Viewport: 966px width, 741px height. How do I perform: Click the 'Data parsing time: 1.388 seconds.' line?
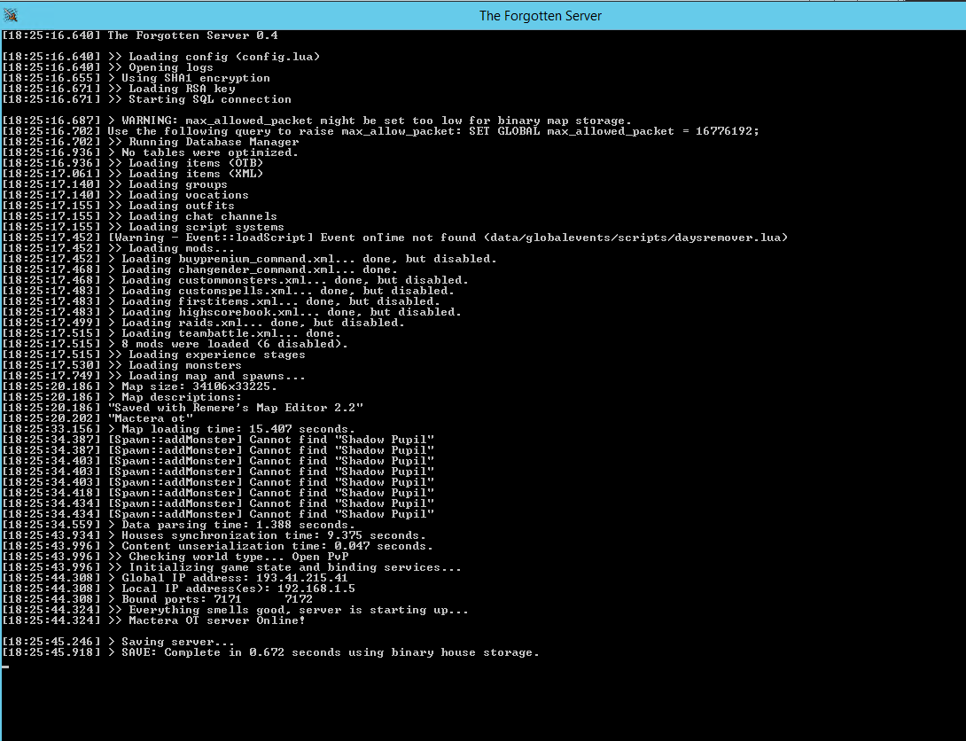[179, 525]
